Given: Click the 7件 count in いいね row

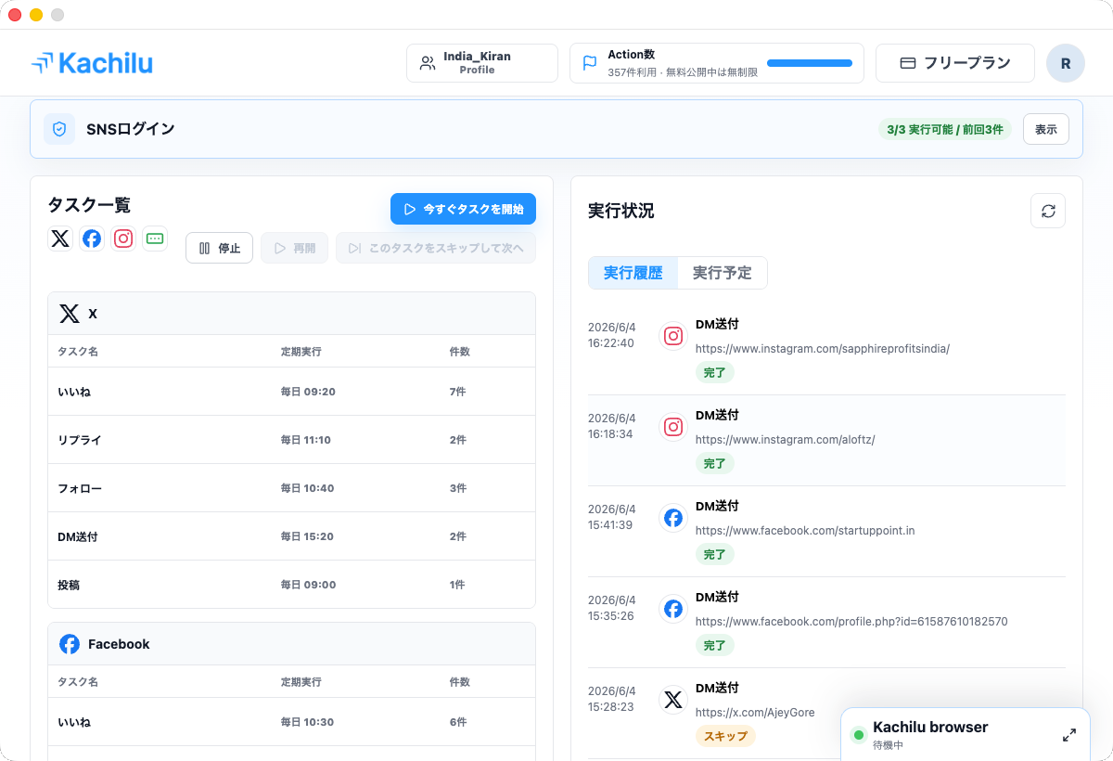Looking at the screenshot, I should [457, 392].
